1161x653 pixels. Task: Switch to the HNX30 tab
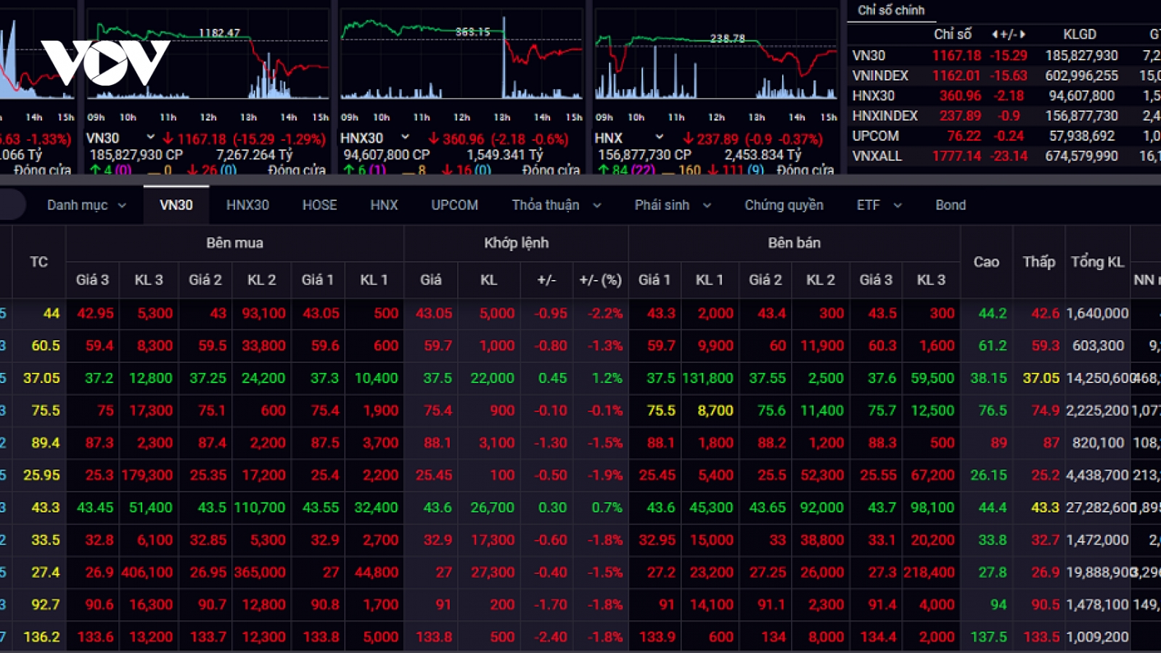point(247,205)
